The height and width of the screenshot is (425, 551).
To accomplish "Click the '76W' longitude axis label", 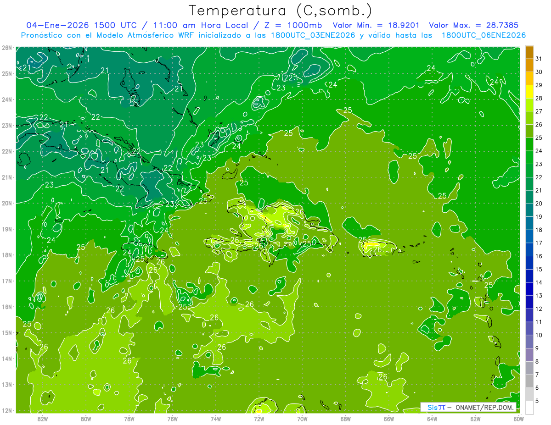I will (x=173, y=419).
